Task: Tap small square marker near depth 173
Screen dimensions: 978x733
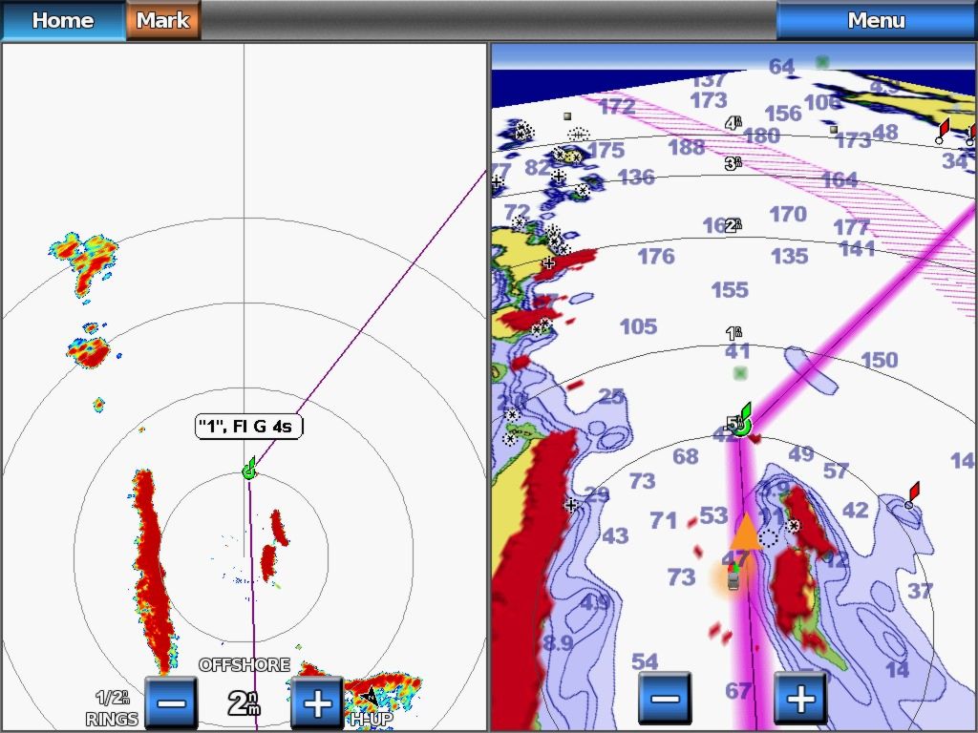Action: tap(834, 130)
